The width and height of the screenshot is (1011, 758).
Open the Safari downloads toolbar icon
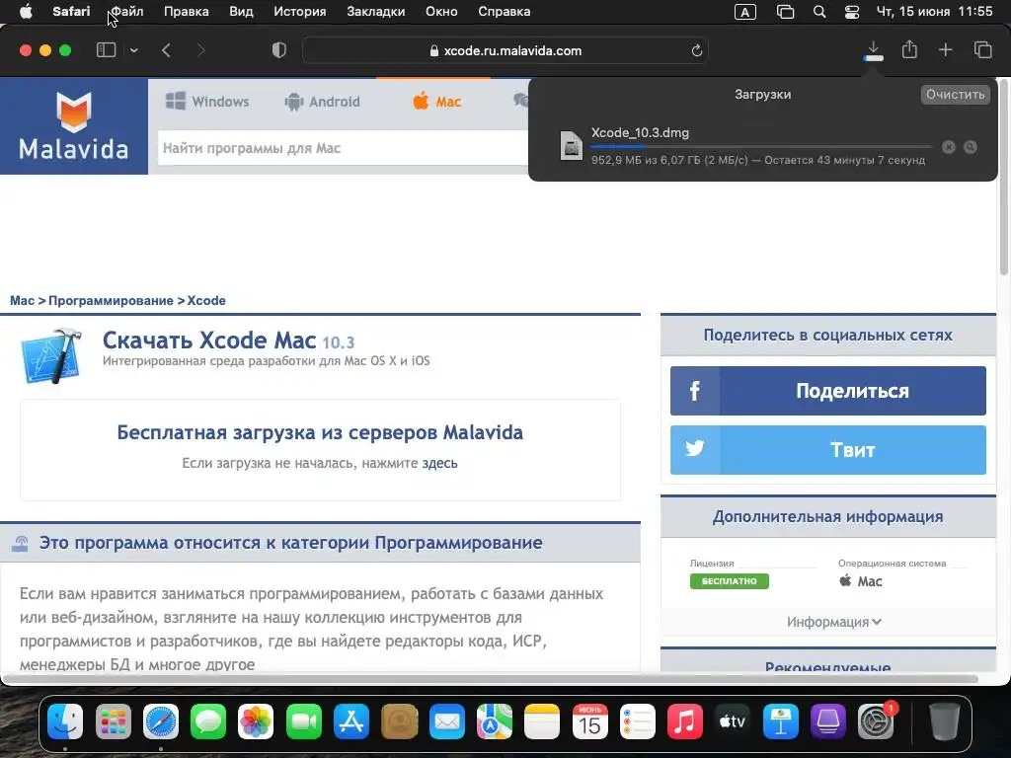pyautogui.click(x=873, y=50)
